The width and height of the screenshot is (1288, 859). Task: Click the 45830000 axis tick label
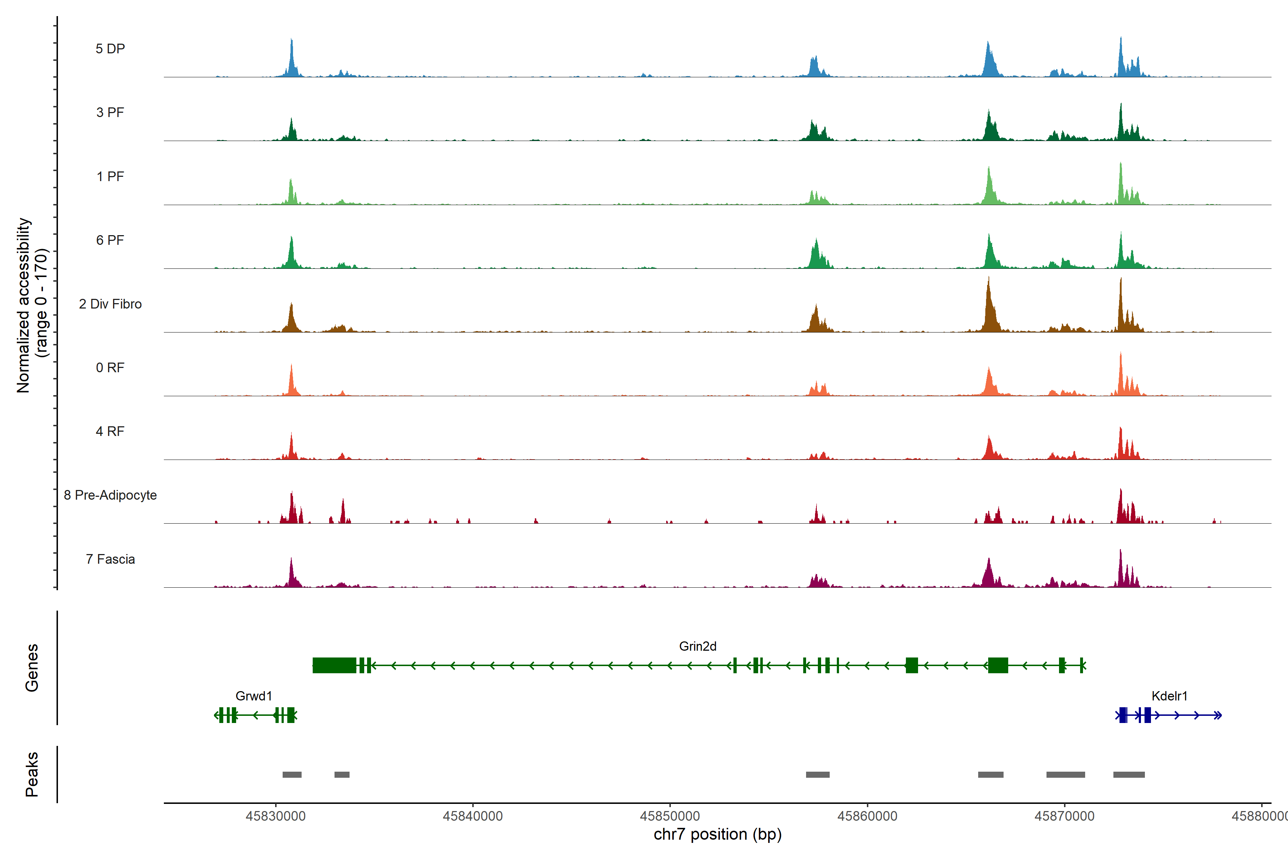point(275,816)
